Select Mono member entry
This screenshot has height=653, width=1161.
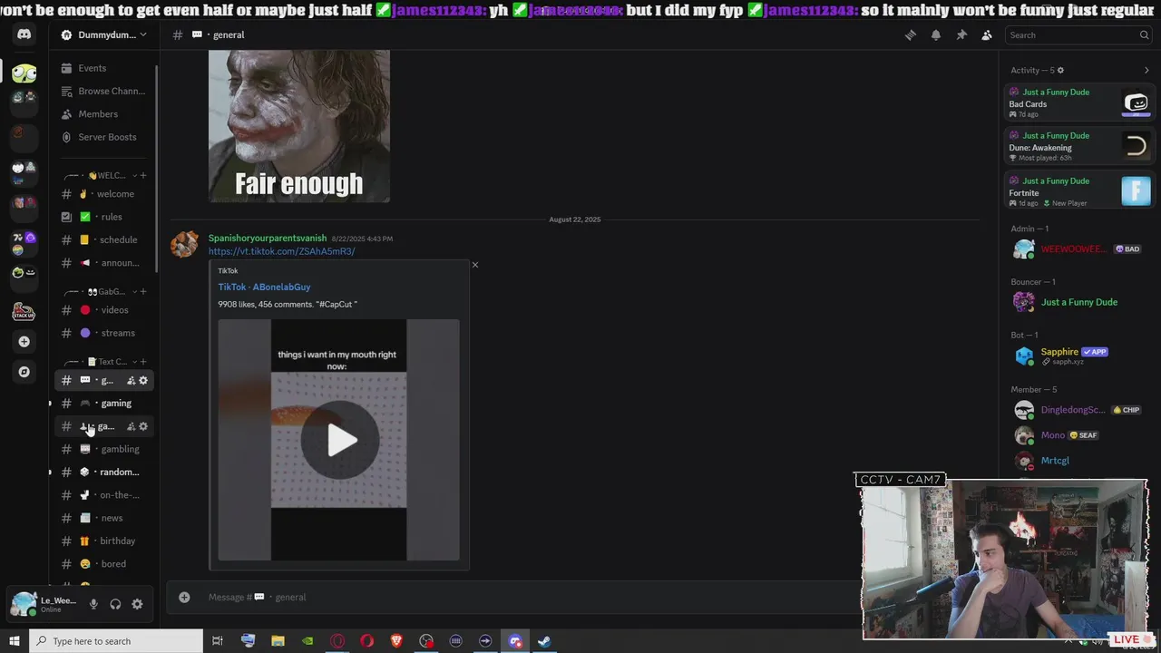(x=1079, y=435)
